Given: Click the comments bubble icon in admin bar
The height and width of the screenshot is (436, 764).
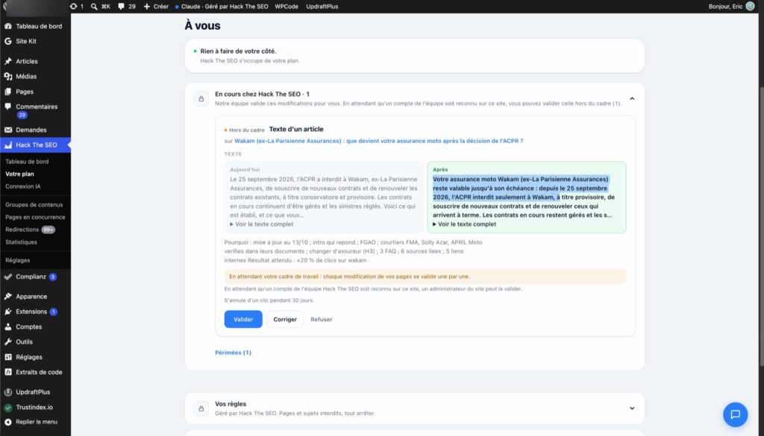Looking at the screenshot, I should point(122,6).
